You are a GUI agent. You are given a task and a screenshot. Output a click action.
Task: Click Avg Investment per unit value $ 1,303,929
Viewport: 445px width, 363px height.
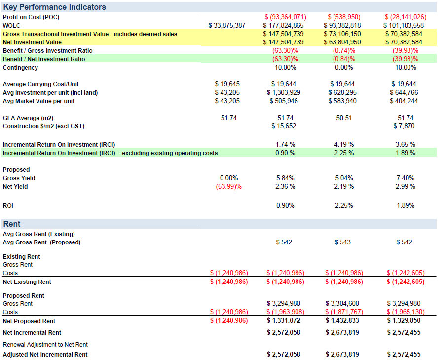tap(285, 93)
